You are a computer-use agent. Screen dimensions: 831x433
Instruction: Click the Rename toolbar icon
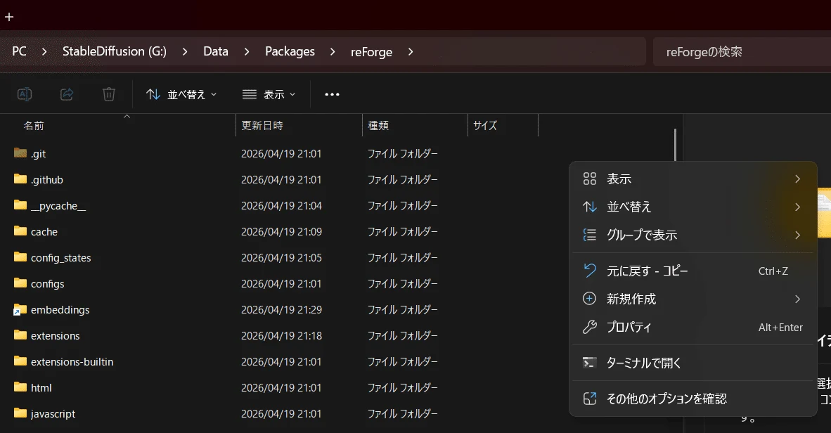click(x=25, y=94)
